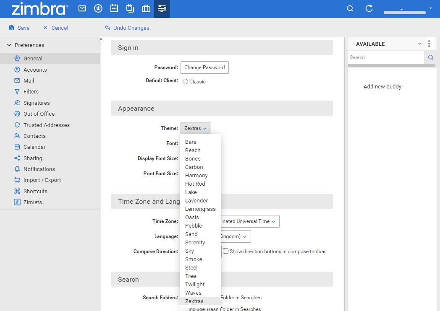Close the Theme dropdown showing Zextras
This screenshot has width=440, height=311.
click(196, 128)
